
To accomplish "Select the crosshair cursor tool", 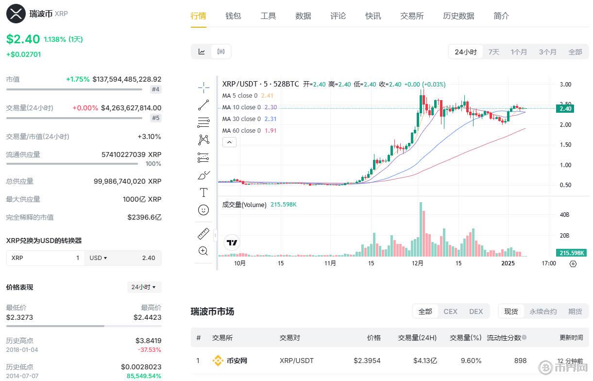I will pos(203,87).
